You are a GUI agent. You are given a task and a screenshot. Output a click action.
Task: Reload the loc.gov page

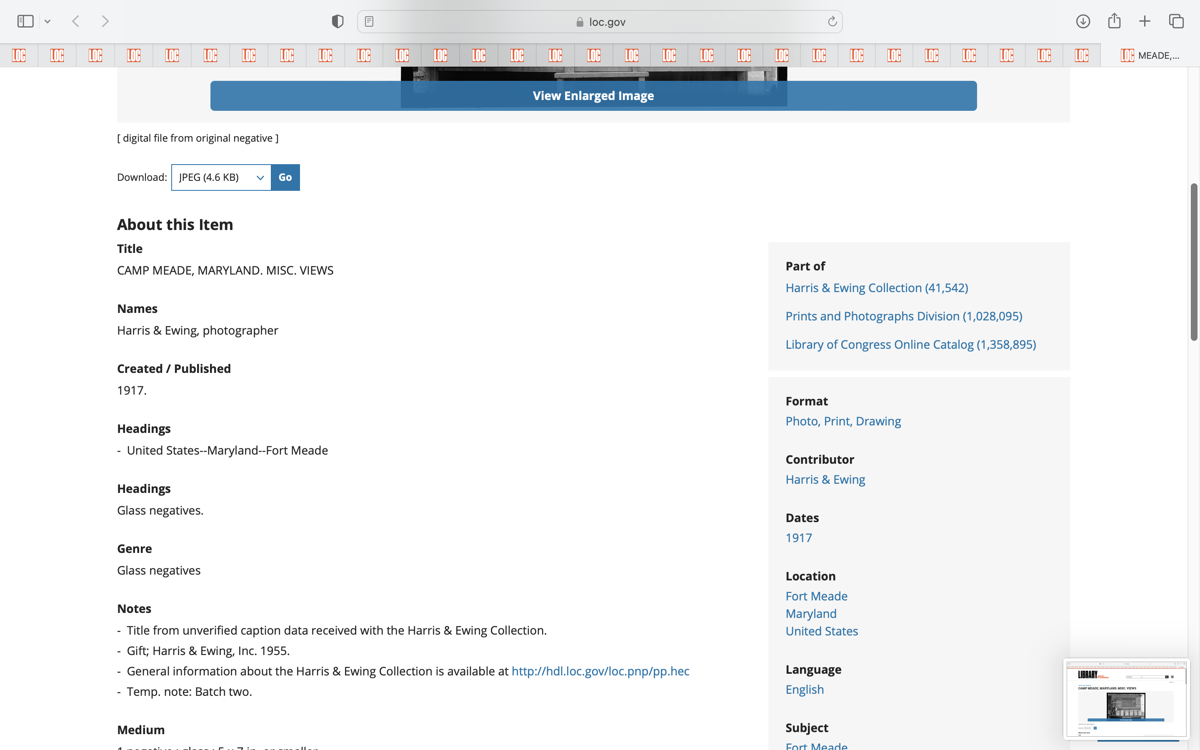pos(832,21)
